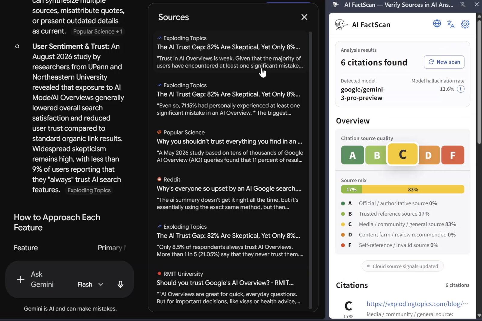Image resolution: width=482 pixels, height=321 pixels.
Task: Click the "Citation source quality" label
Action: pos(367,138)
